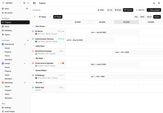The width and height of the screenshot is (163, 113).
Task: Open Inbox in the sidebar
Action: (15, 9)
